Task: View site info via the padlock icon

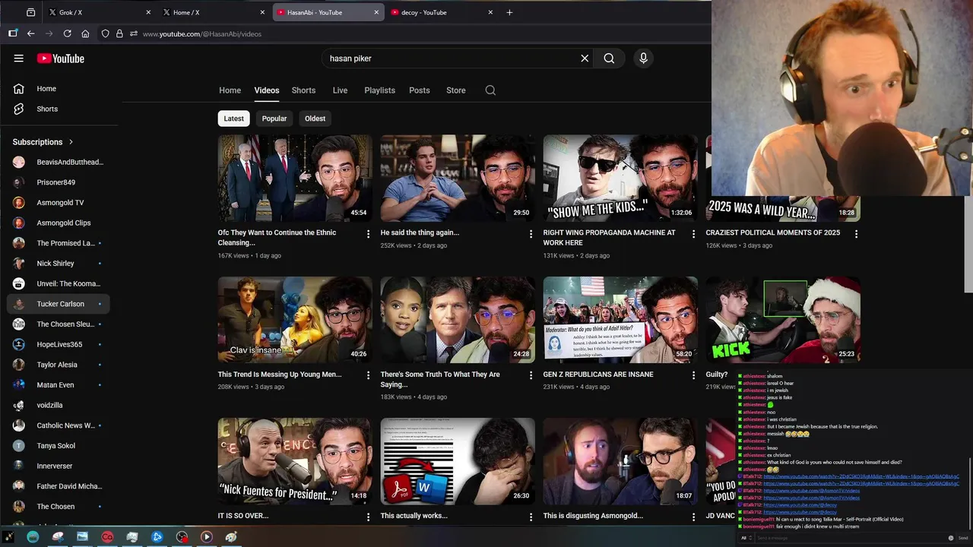Action: (119, 33)
